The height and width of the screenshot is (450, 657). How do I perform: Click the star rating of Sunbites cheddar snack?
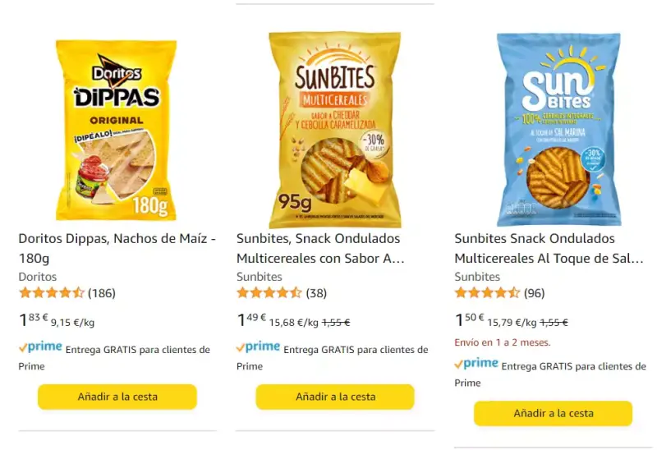(269, 293)
